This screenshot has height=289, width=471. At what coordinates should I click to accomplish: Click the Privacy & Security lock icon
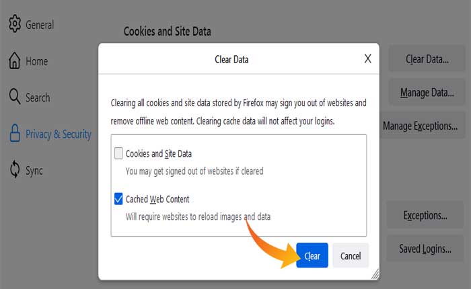tap(15, 134)
